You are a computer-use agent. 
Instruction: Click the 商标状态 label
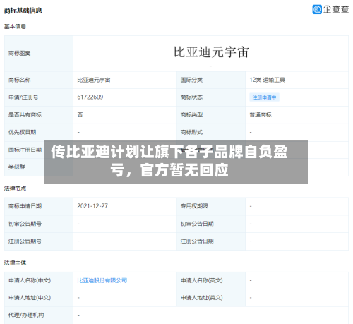coord(191,97)
